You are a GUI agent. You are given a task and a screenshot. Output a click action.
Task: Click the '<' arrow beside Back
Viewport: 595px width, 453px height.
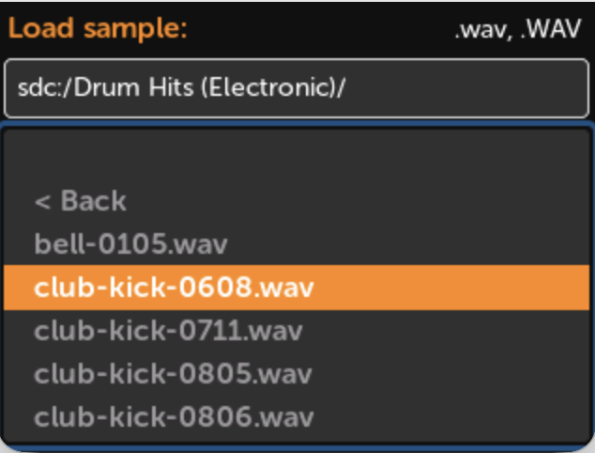[42, 201]
